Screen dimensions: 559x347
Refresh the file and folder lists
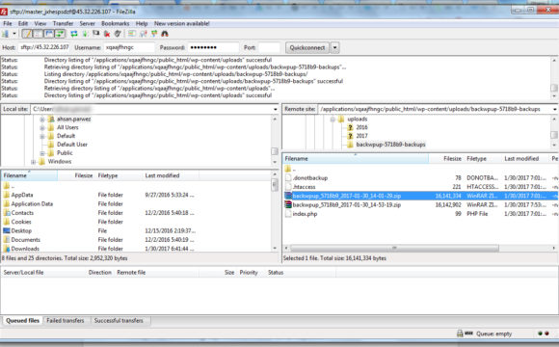pyautogui.click(x=74, y=34)
